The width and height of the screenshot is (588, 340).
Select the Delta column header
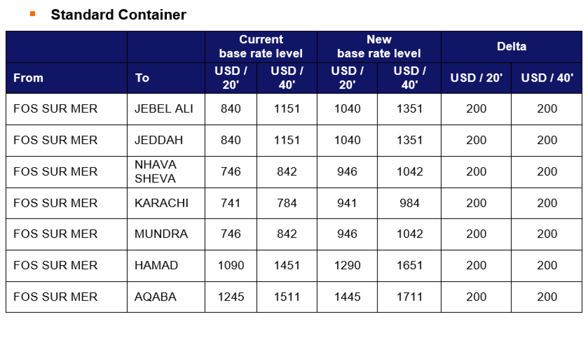click(512, 47)
